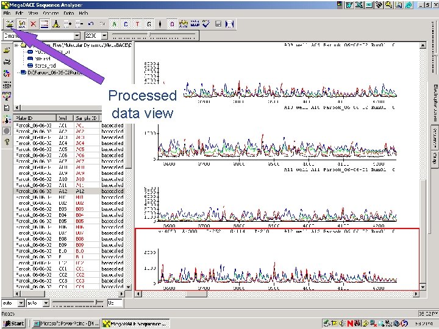The image size is (439, 329).
Task: Sort by the Sample ID column header
Action: (87, 118)
